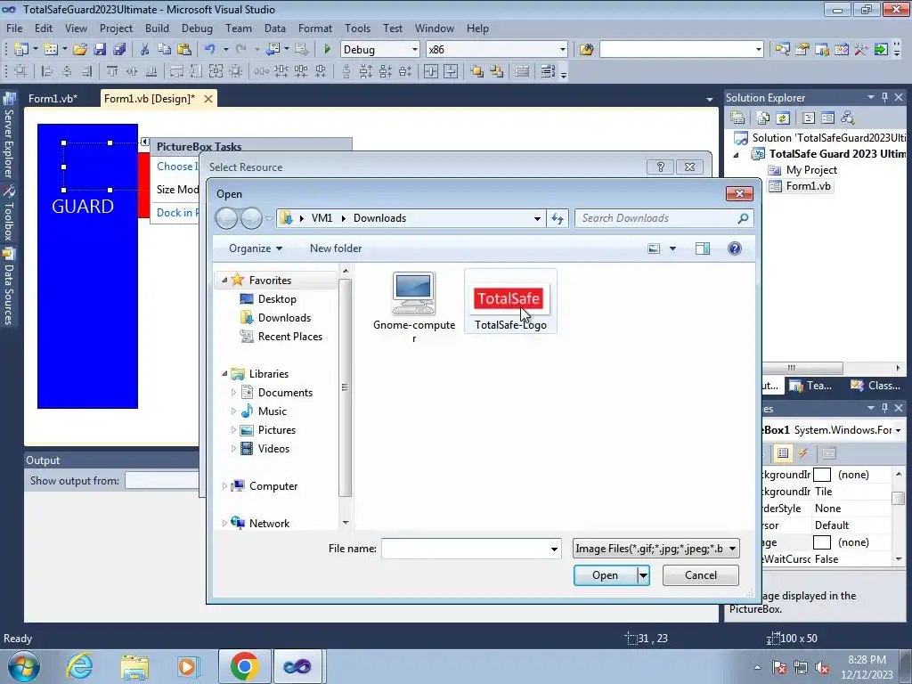Click Show All Files icon in Solution Explorer
The height and width of the screenshot is (684, 912).
[763, 118]
